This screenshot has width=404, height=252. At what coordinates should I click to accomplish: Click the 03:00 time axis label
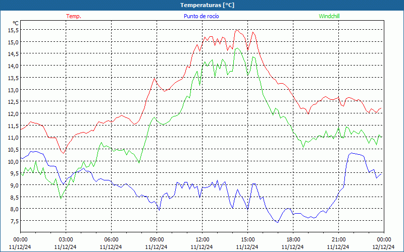[66, 240]
